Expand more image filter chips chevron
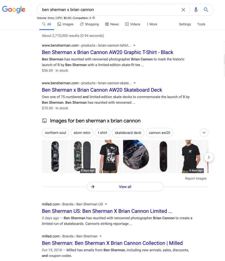This screenshot has width=225, height=261. tap(204, 133)
